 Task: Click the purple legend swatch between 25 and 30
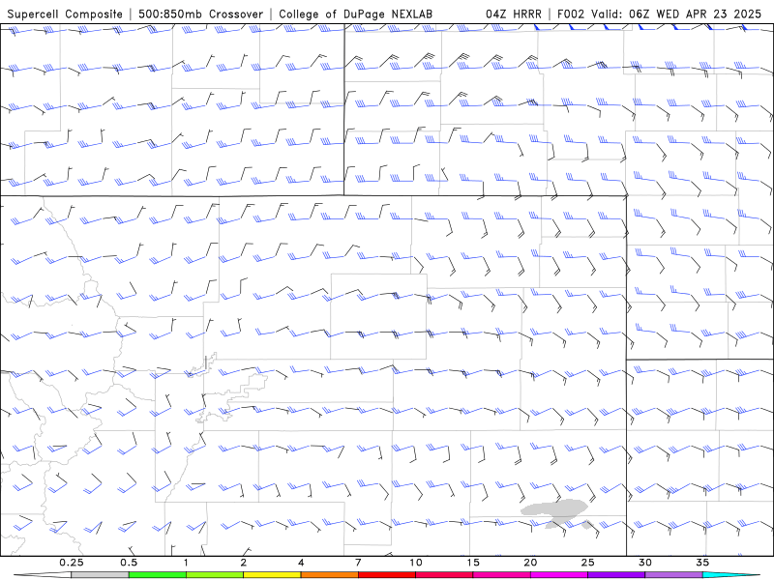click(616, 575)
